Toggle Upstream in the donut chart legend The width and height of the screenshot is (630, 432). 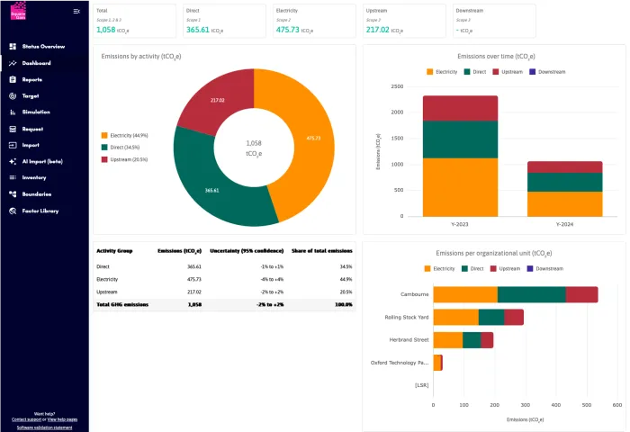coord(124,159)
